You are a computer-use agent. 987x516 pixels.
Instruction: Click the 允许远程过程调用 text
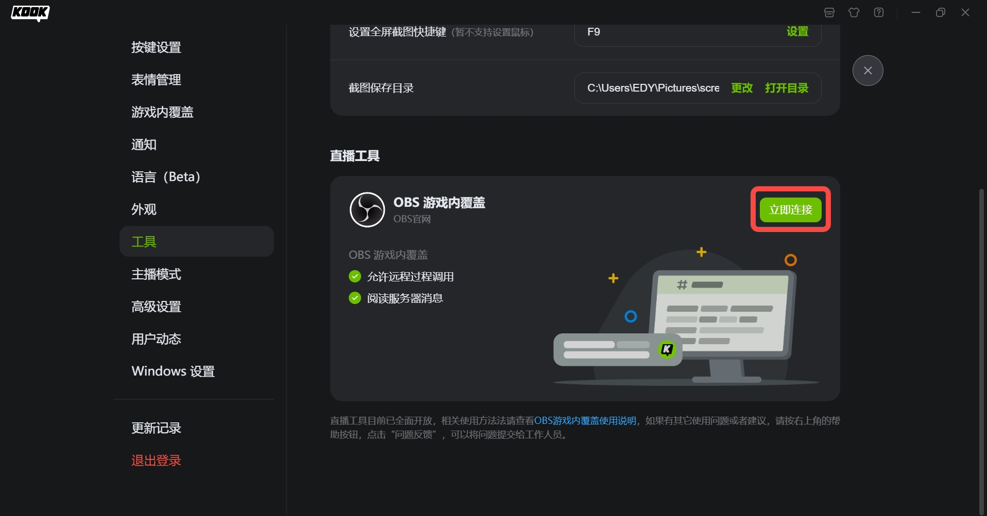pyautogui.click(x=411, y=277)
